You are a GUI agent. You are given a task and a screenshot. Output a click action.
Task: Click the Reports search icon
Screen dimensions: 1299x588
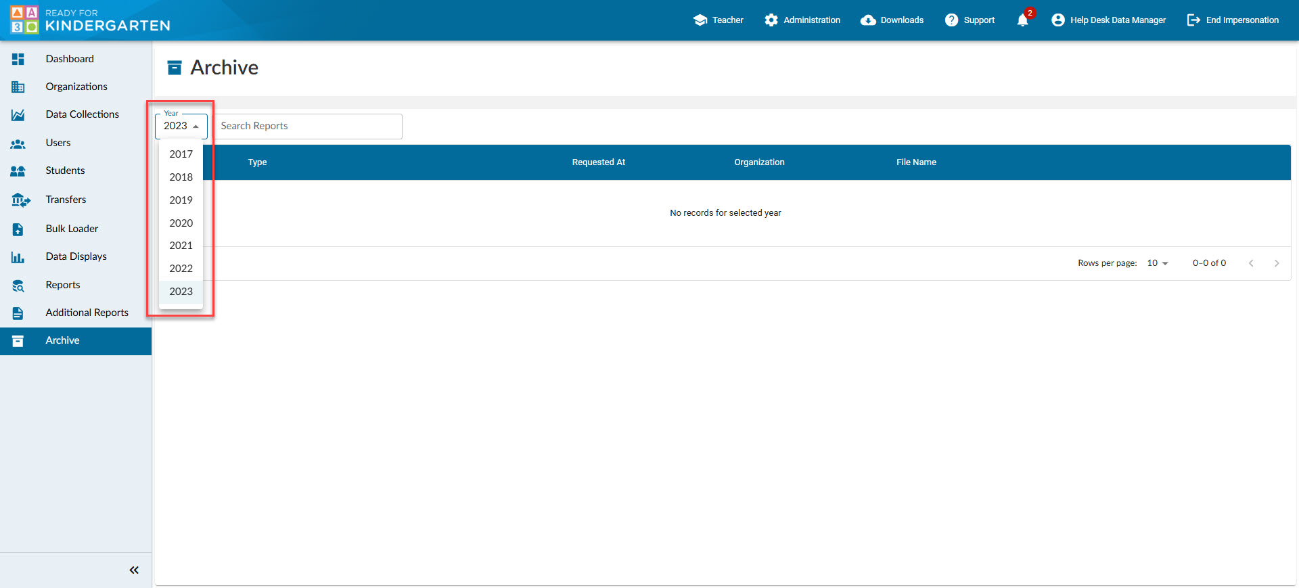[x=18, y=286]
